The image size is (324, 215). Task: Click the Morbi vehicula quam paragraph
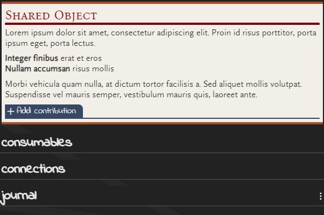click(x=153, y=89)
